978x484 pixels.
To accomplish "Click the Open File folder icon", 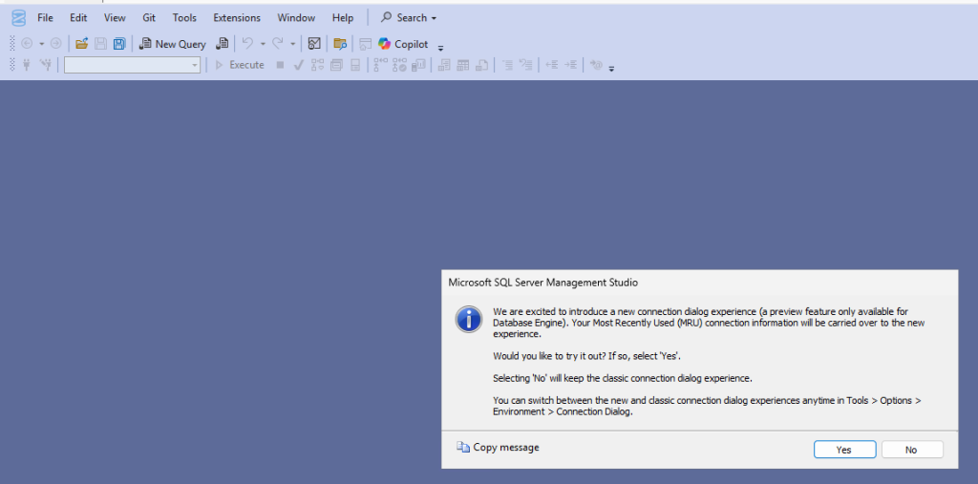I will click(x=81, y=44).
